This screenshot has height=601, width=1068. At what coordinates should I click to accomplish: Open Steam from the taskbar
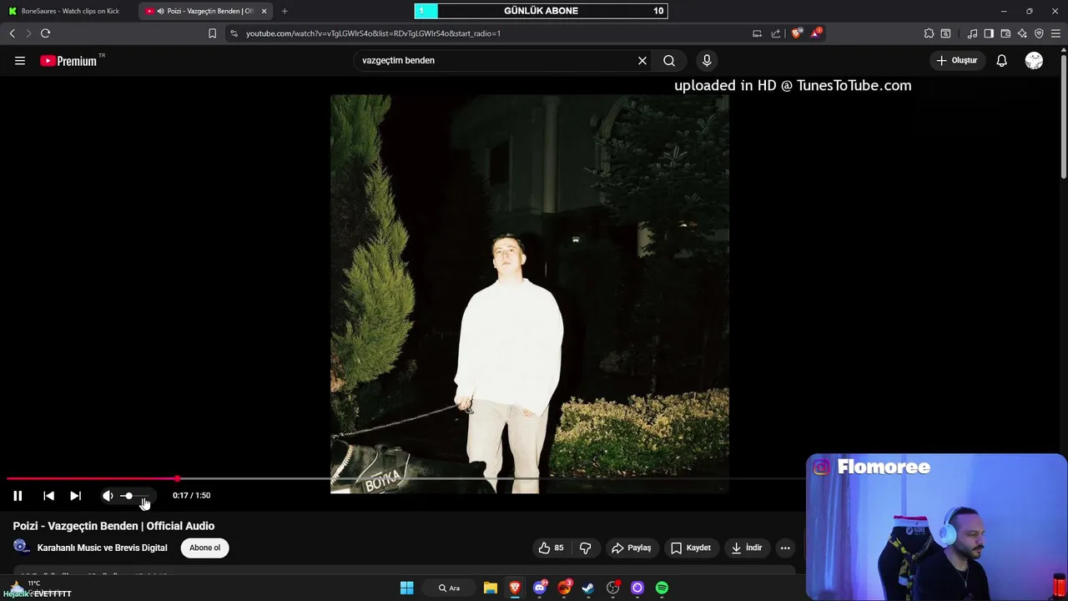[x=588, y=588]
